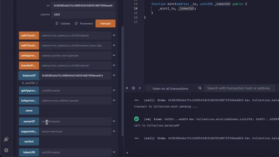This screenshot has width=279, height=157.
Task: Click Parameters copy label
Action: pos(86,24)
